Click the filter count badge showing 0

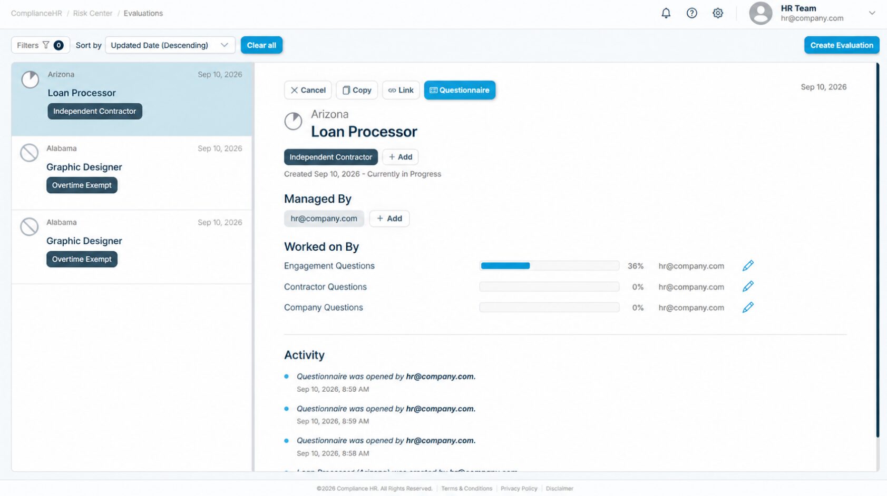(x=59, y=45)
